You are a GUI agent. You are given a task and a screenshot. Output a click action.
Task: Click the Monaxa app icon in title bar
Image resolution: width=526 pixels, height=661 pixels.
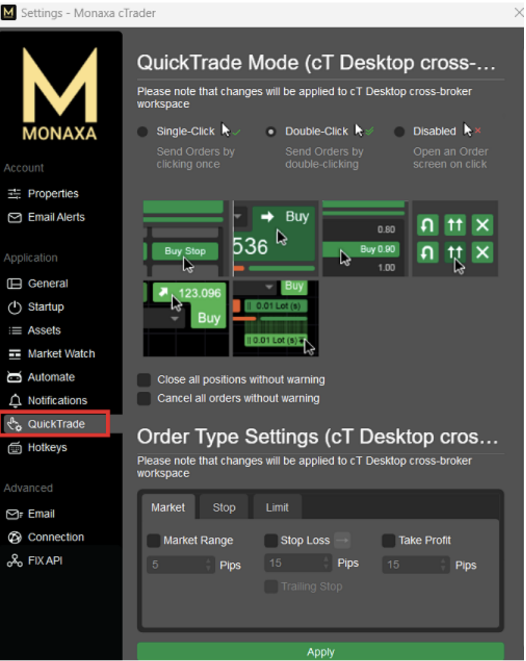tap(8, 12)
